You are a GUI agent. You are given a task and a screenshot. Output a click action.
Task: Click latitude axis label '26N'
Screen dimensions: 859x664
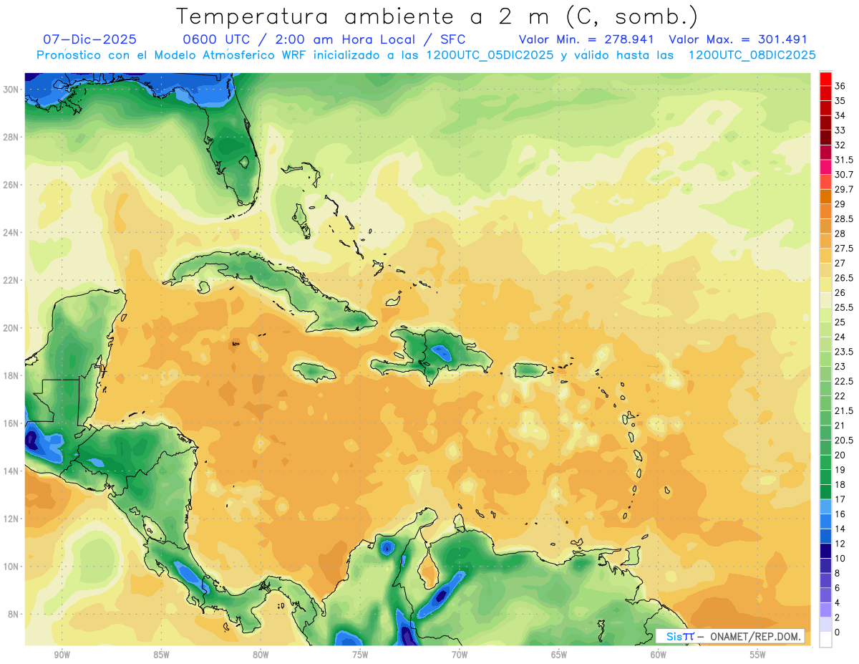pyautogui.click(x=12, y=185)
